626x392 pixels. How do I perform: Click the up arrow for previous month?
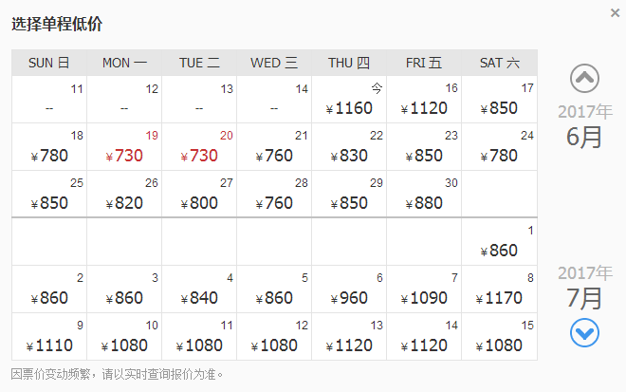pyautogui.click(x=585, y=78)
